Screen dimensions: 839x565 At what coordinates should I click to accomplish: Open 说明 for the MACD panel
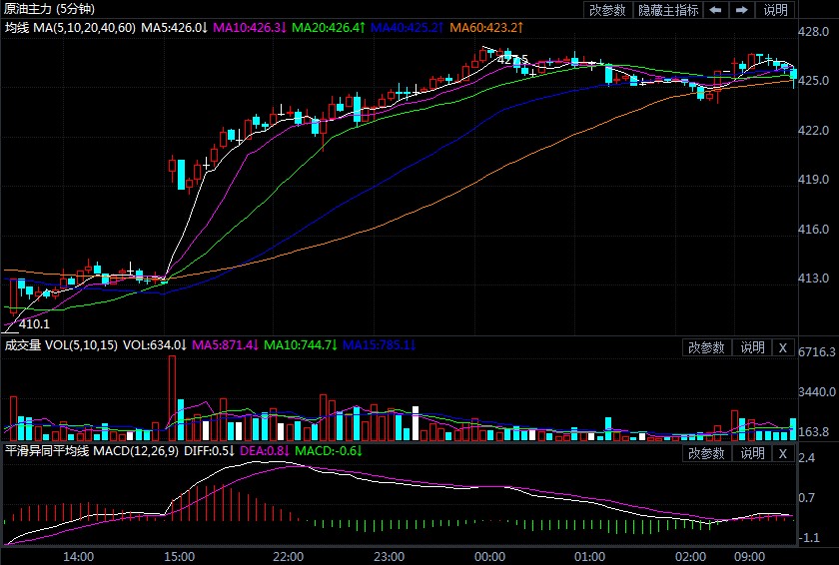click(752, 453)
